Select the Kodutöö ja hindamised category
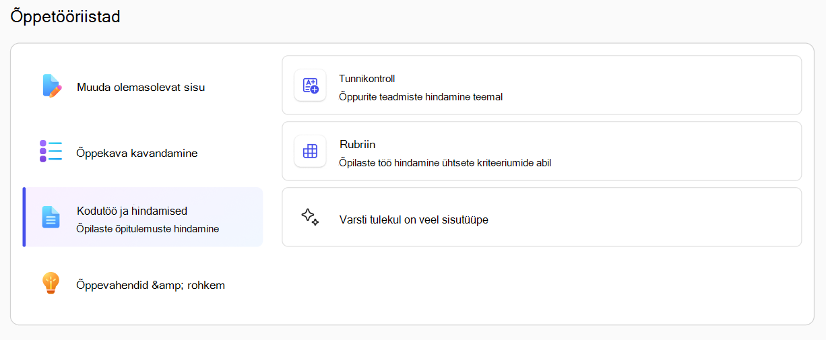826x340 pixels. pyautogui.click(x=143, y=217)
